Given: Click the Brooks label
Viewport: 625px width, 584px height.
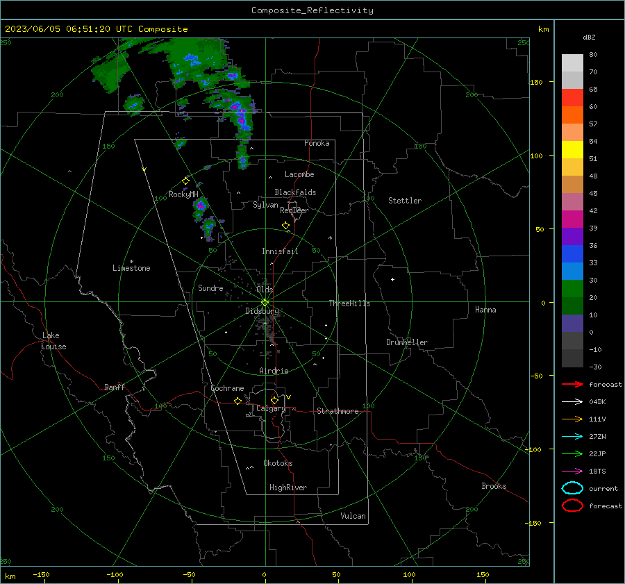Looking at the screenshot, I should [x=494, y=486].
